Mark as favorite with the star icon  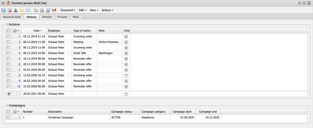click(304, 3)
